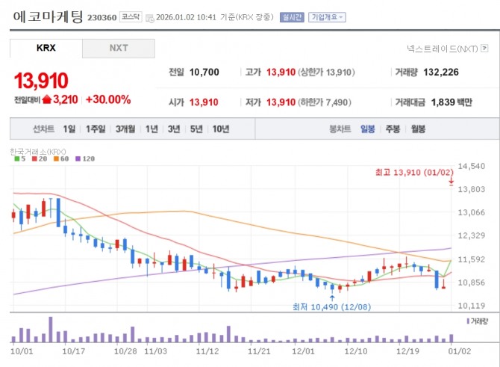Expand the 기업개요 dropdown
Screen dimensions: 500x367
click(x=328, y=16)
